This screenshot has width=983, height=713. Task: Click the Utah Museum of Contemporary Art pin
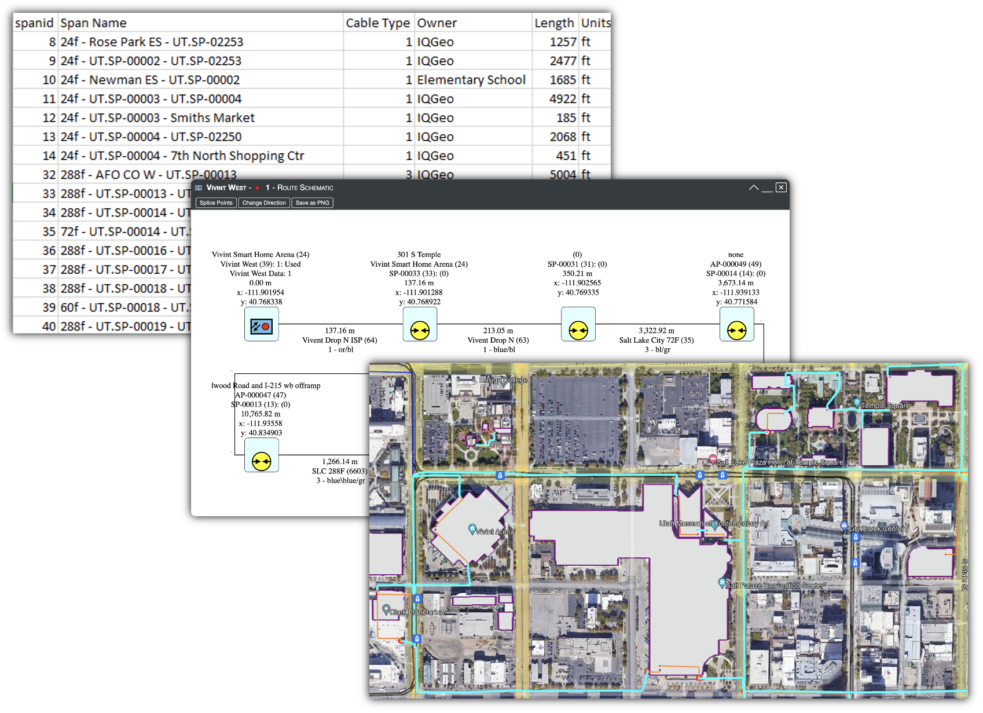tap(716, 525)
